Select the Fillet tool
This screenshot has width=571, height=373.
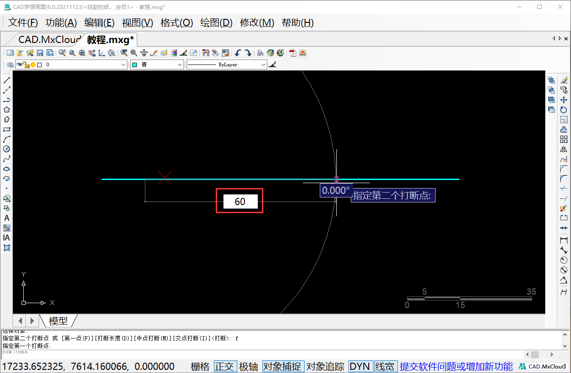pyautogui.click(x=564, y=179)
